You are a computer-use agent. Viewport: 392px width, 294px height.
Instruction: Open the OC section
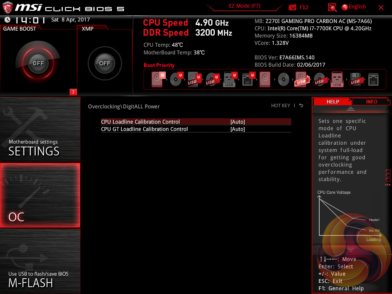tap(40, 195)
